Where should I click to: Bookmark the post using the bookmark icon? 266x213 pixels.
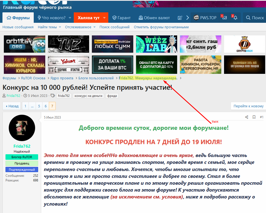tap(254, 117)
